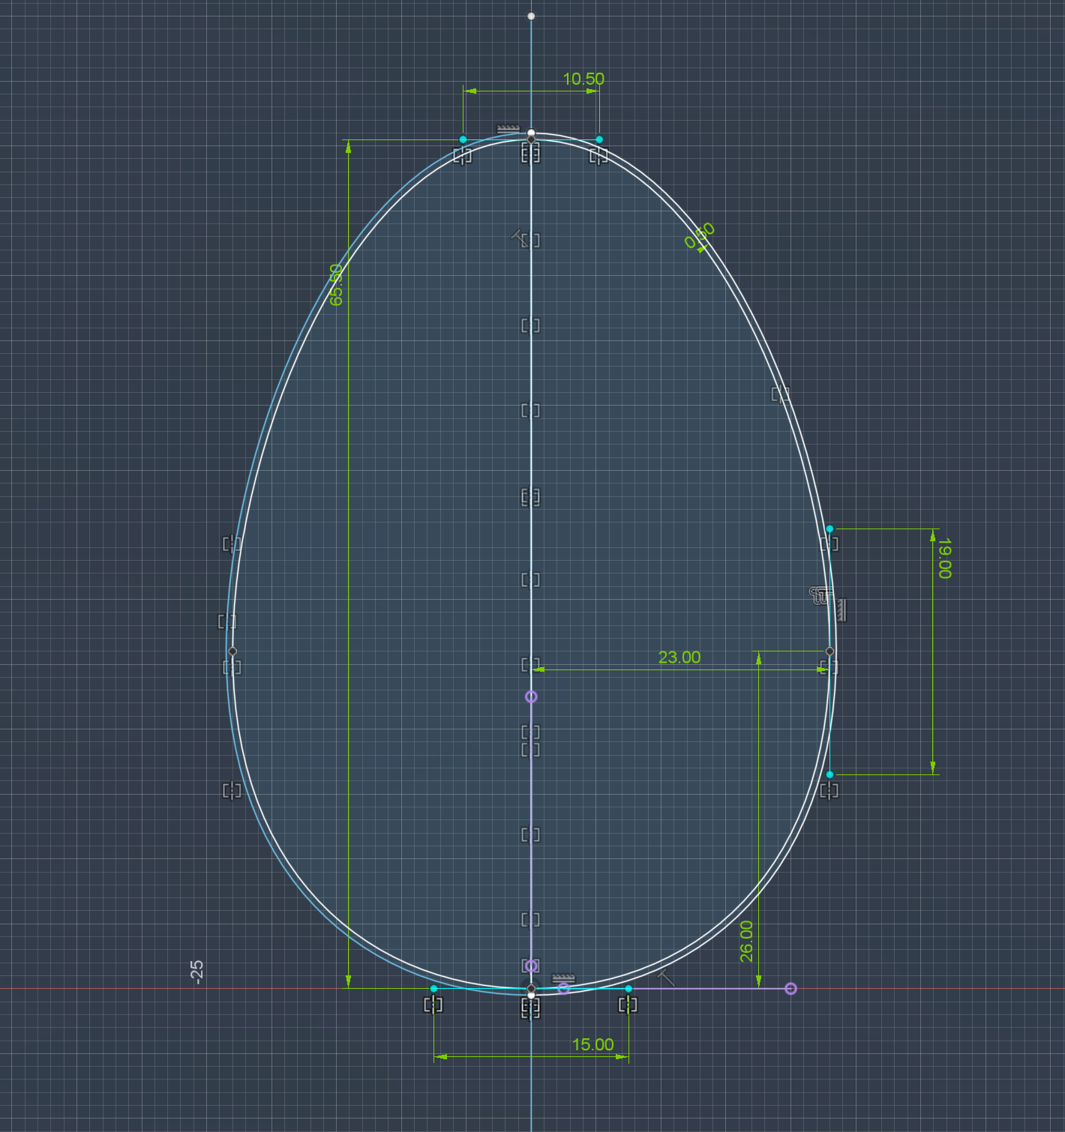
Task: Select the constraint glyph beside the bottom apex
Action: (x=563, y=978)
